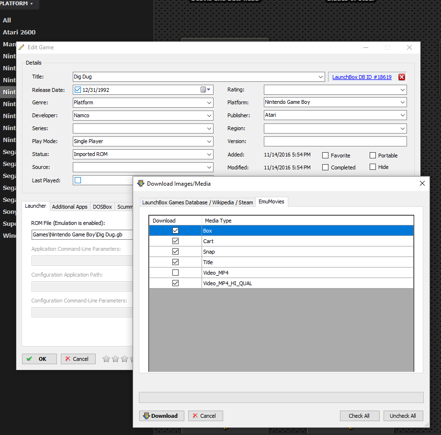
Task: Open the Publisher dropdown
Action: (x=403, y=115)
